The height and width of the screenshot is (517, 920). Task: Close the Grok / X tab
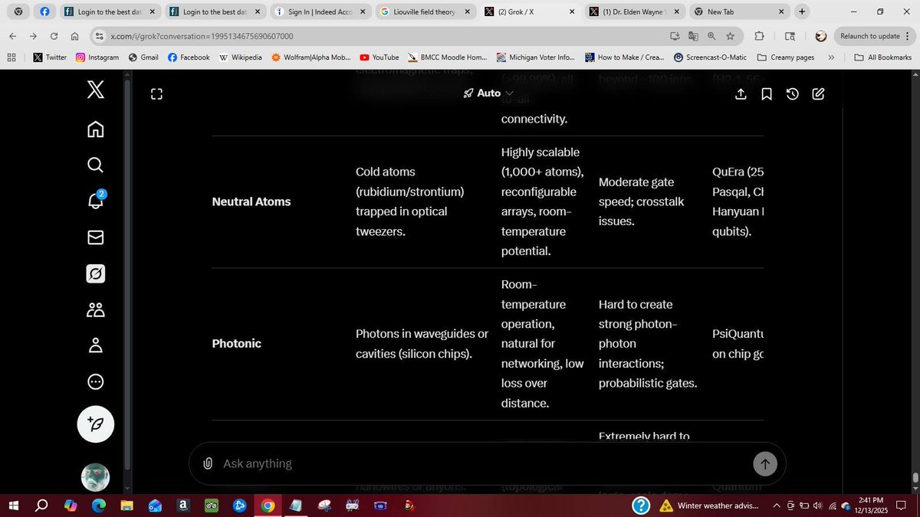pos(571,12)
